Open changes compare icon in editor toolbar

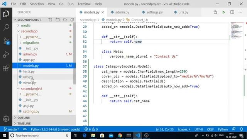(215, 12)
